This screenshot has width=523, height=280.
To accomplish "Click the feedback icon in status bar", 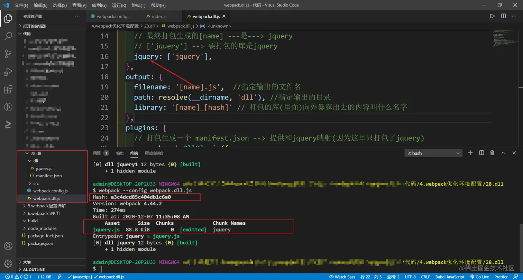I will 515,277.
